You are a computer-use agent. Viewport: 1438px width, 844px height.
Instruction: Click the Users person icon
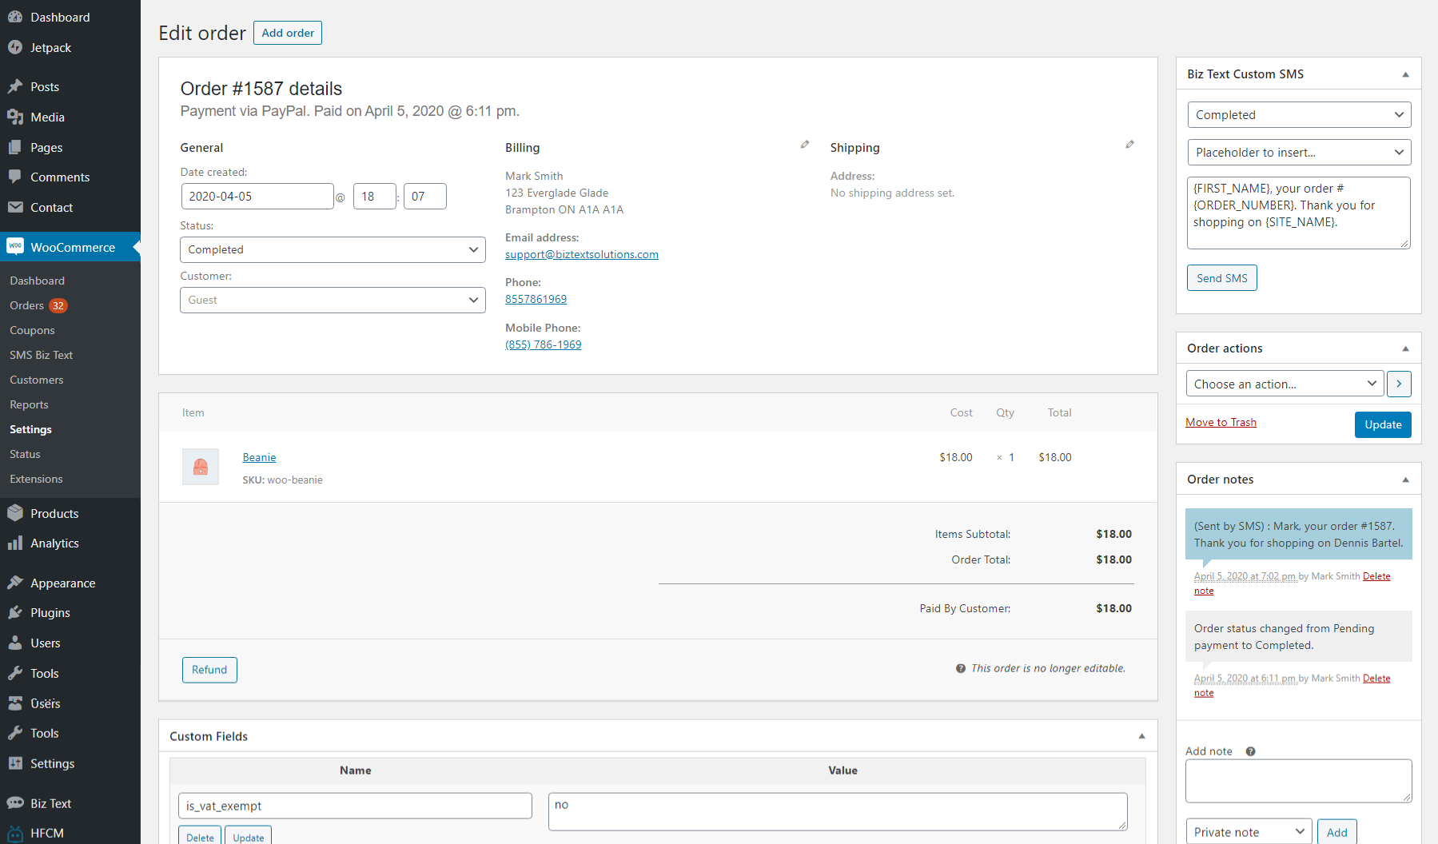(15, 643)
